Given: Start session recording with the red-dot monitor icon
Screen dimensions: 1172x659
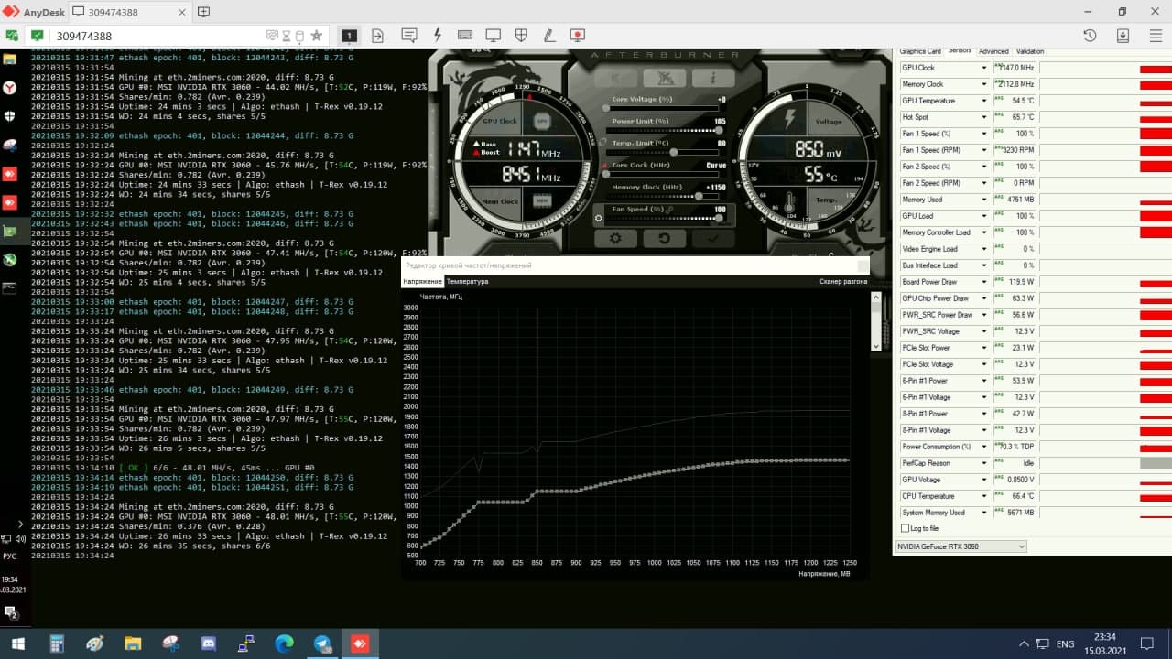Looking at the screenshot, I should pyautogui.click(x=577, y=35).
